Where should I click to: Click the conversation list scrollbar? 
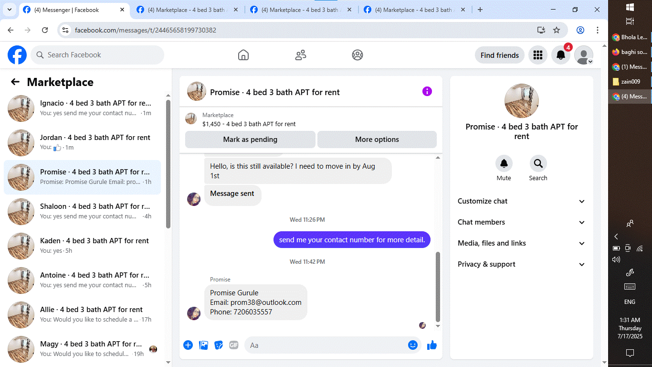[168, 163]
